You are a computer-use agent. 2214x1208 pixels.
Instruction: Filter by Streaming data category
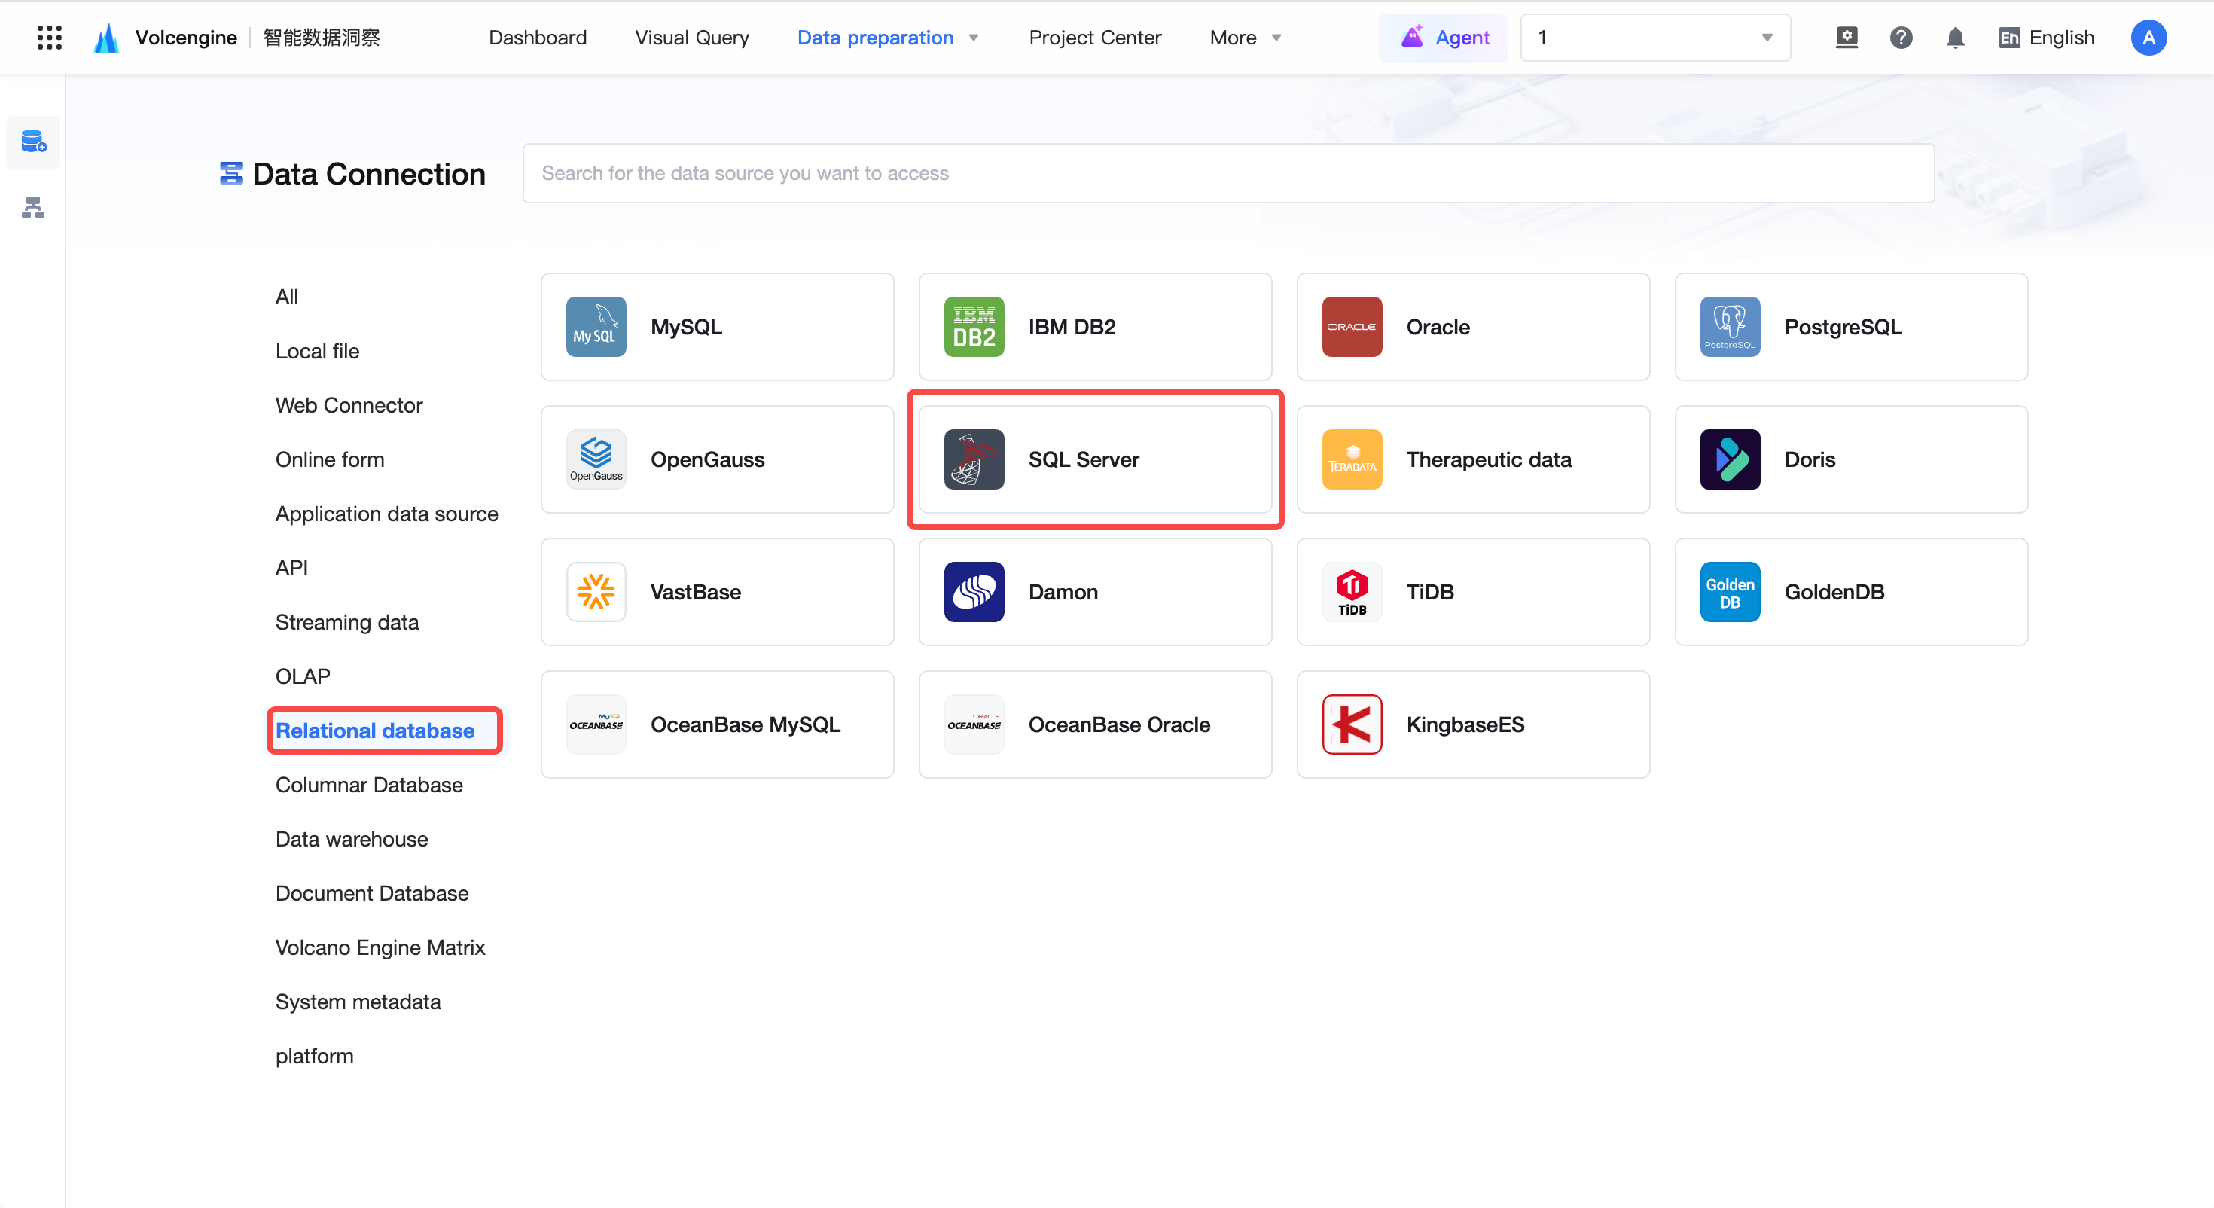tap(346, 621)
